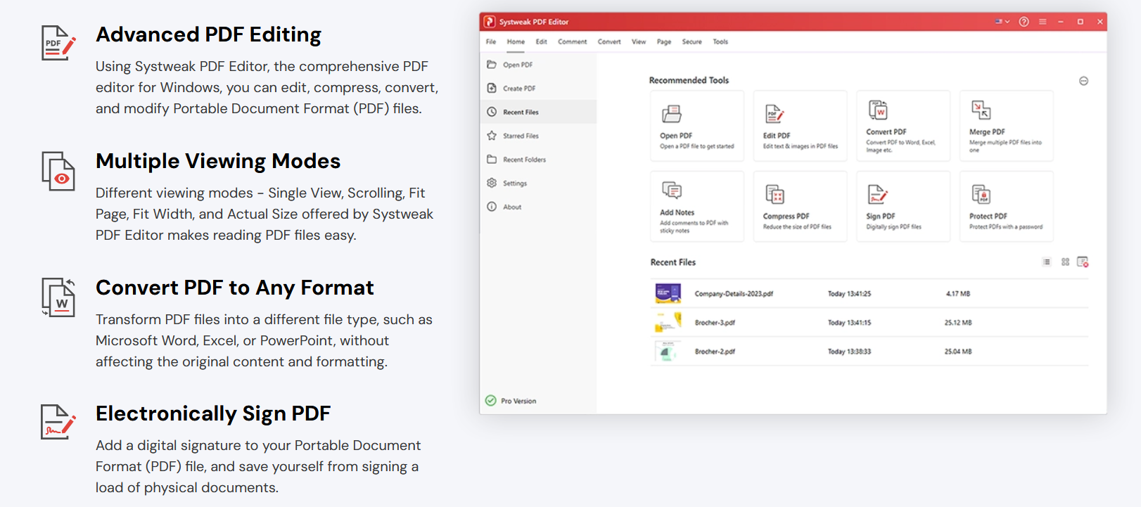1141x507 pixels.
Task: Select the Brocher-3.pdf file name
Action: 715,323
